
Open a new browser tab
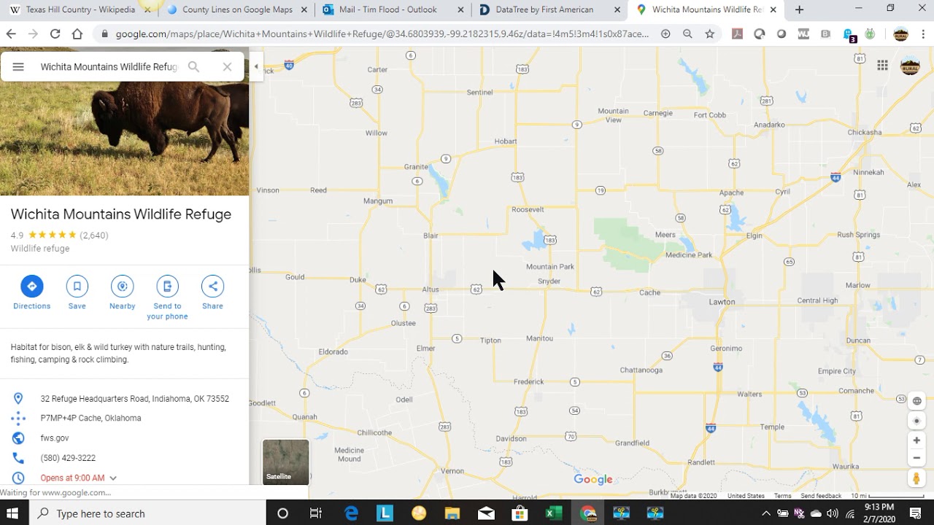[799, 9]
